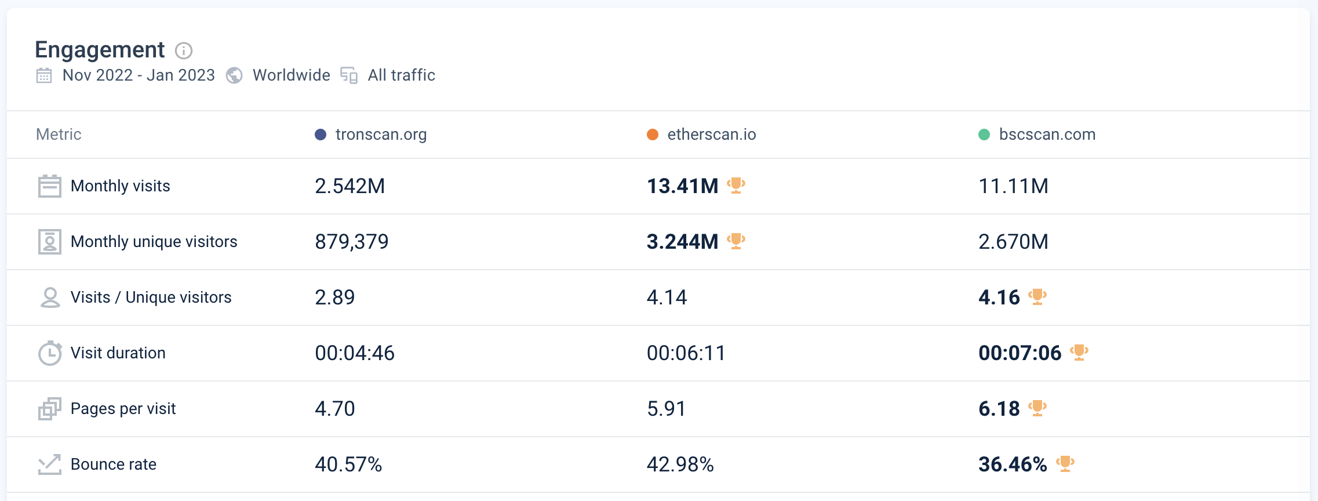Click trophy icon next to 00:07:06

point(1079,353)
